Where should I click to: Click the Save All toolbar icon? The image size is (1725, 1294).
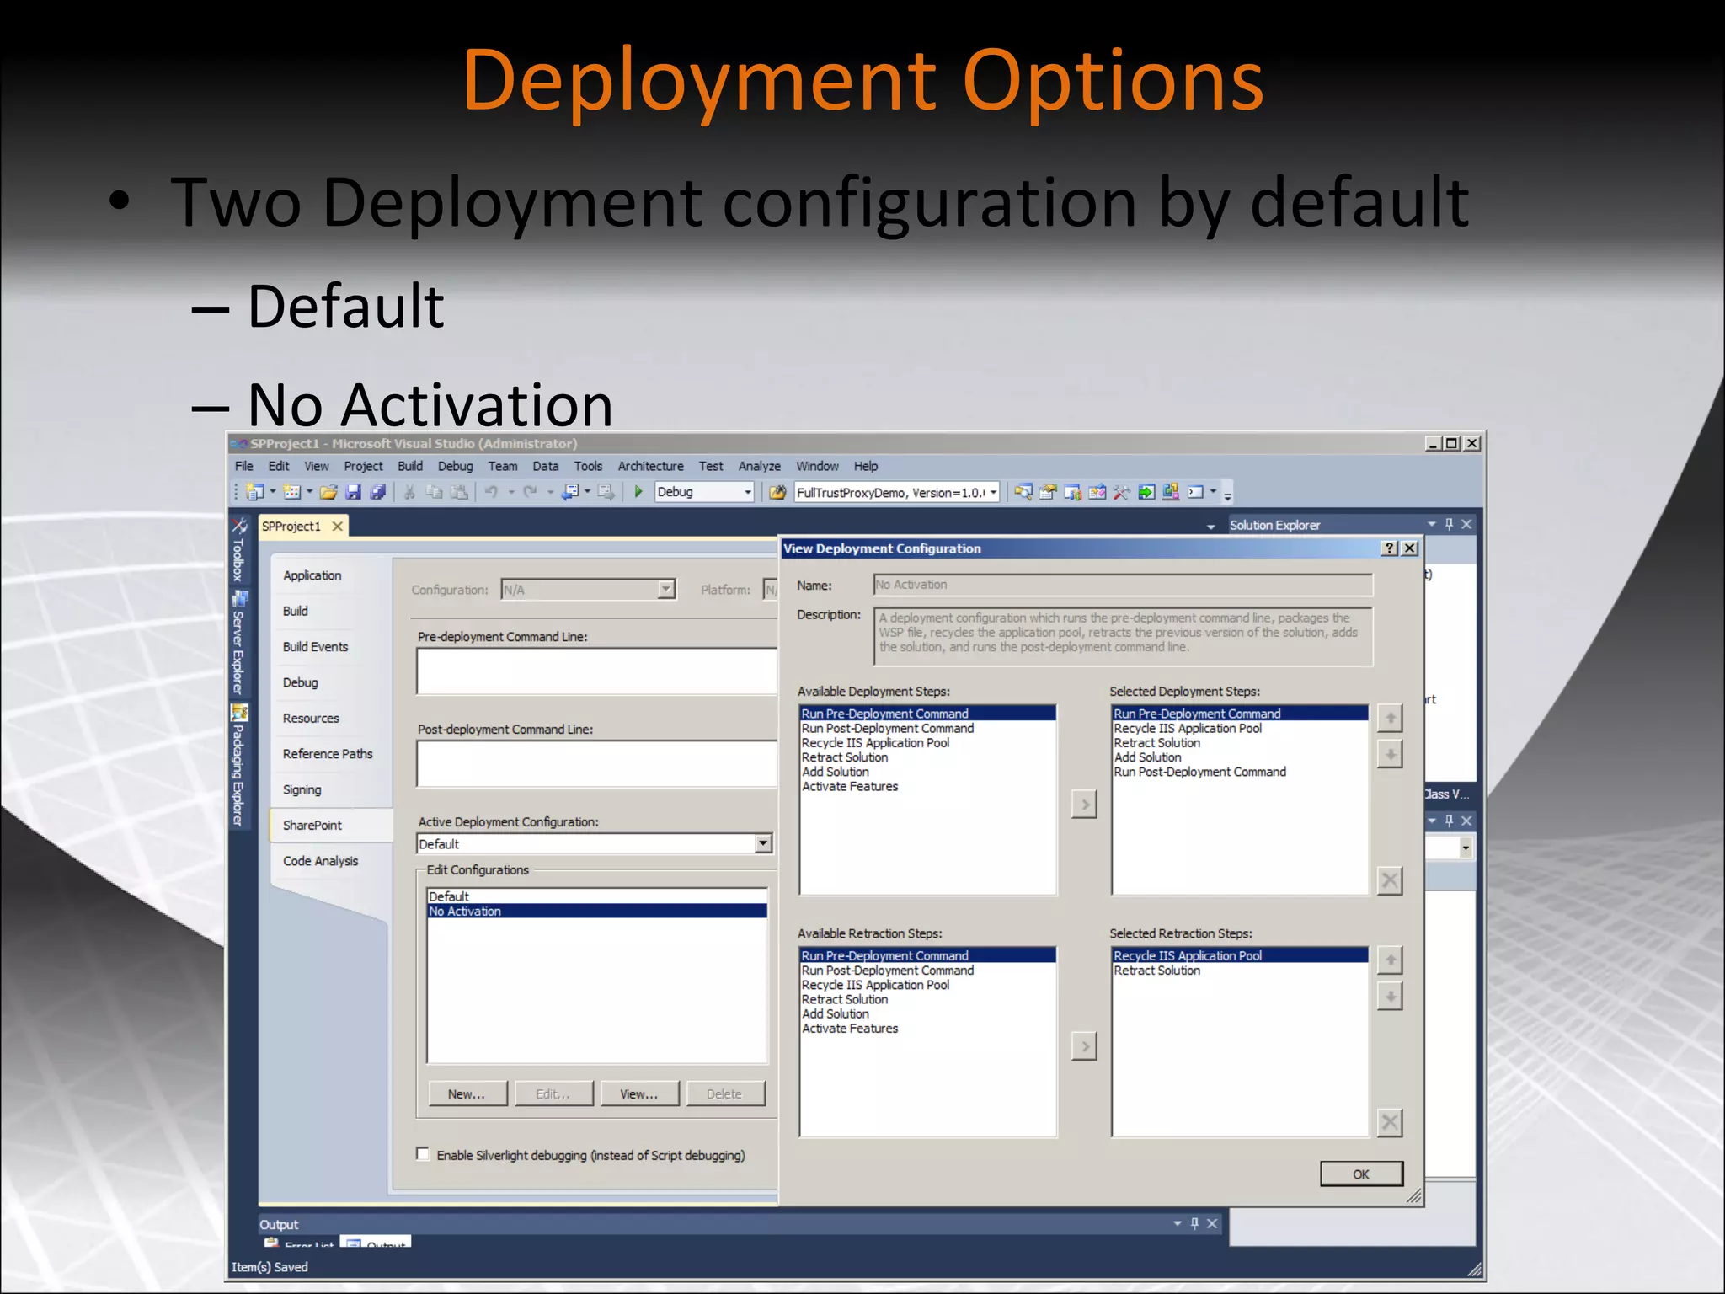click(x=378, y=492)
